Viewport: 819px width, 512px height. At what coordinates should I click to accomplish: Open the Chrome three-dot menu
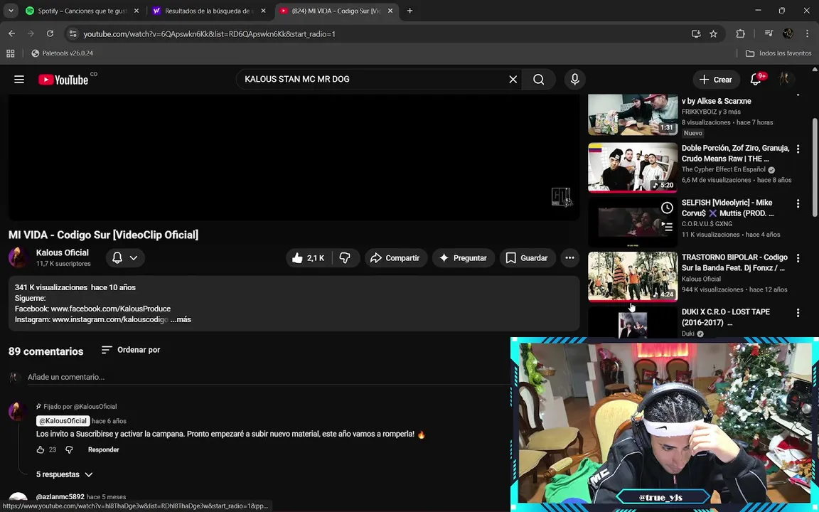[807, 34]
